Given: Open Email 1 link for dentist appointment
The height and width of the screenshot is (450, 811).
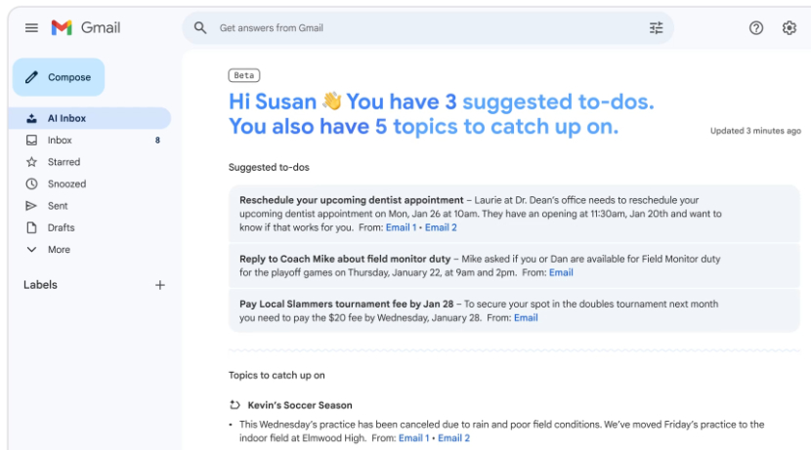Looking at the screenshot, I should [401, 227].
